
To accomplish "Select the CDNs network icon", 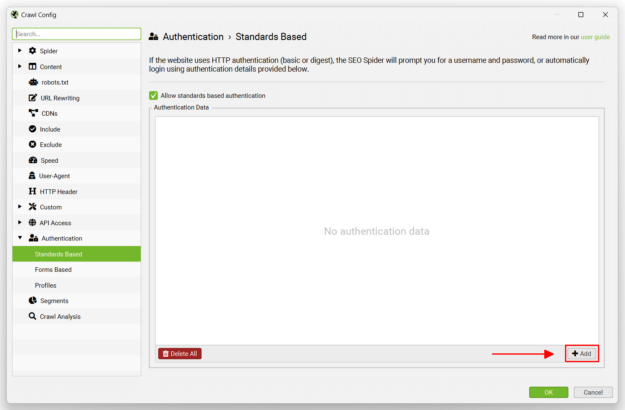I will pyautogui.click(x=33, y=113).
